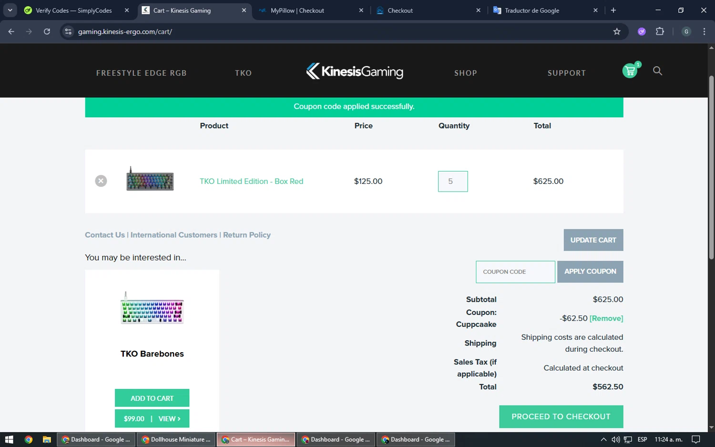715x447 pixels.
Task: Open Chrome menu three dots
Action: click(x=704, y=31)
